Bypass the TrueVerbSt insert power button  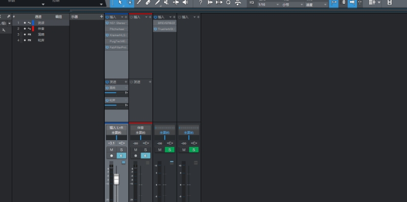click(155, 29)
